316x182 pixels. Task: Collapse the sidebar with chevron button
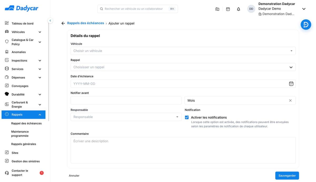click(50, 21)
